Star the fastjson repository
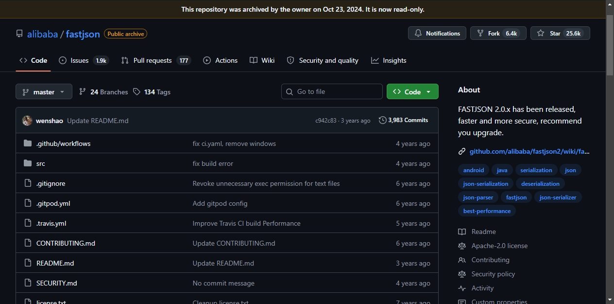The width and height of the screenshot is (614, 304). pos(560,33)
